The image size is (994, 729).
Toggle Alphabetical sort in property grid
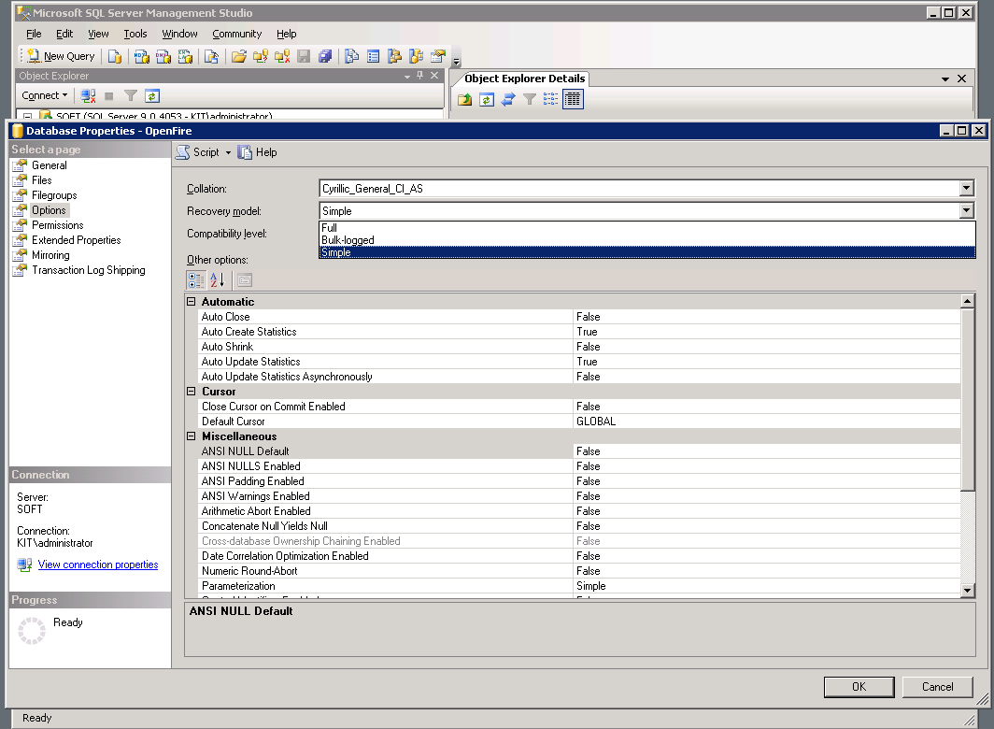(218, 279)
